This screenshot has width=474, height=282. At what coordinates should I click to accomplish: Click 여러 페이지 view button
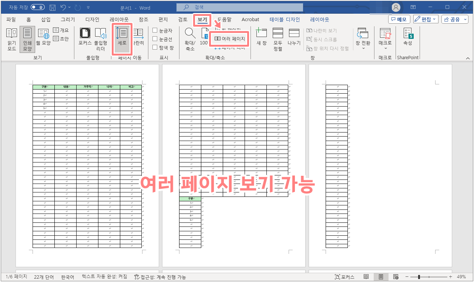(x=229, y=38)
